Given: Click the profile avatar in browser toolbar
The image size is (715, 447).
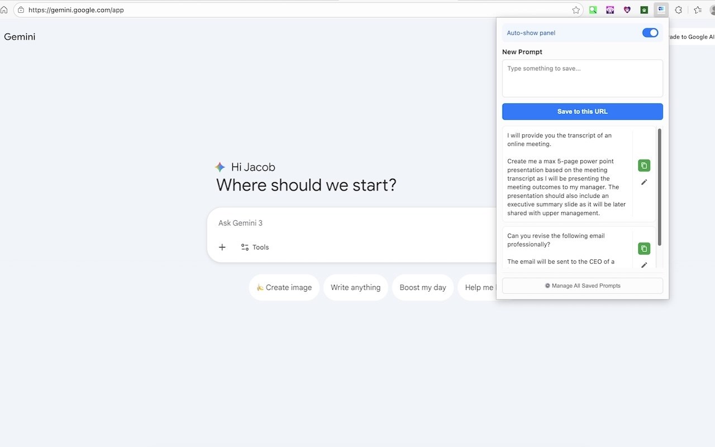Looking at the screenshot, I should [x=712, y=9].
